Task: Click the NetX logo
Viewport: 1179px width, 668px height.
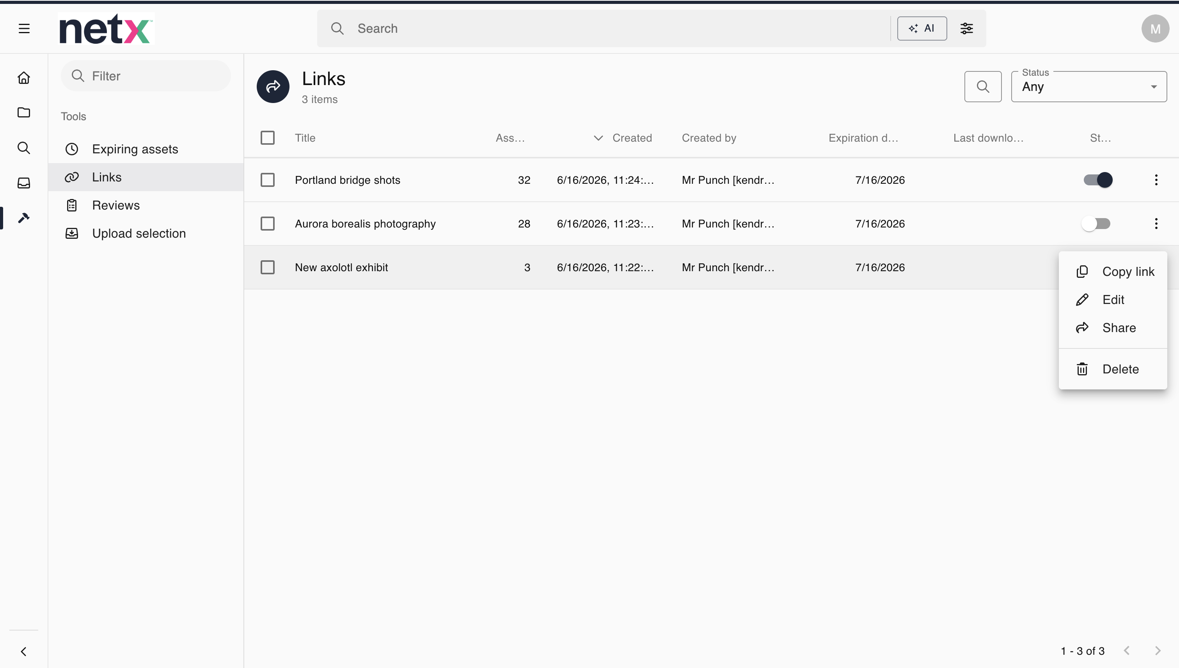Action: pyautogui.click(x=106, y=28)
